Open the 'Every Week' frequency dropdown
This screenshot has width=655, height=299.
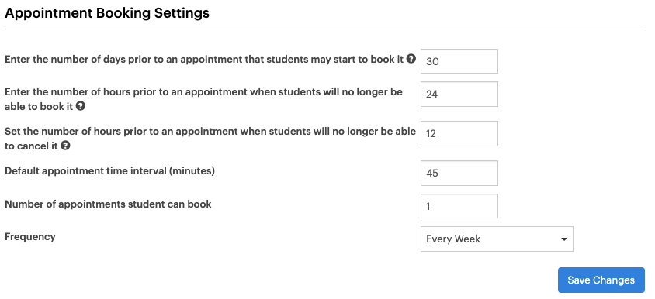coord(497,239)
